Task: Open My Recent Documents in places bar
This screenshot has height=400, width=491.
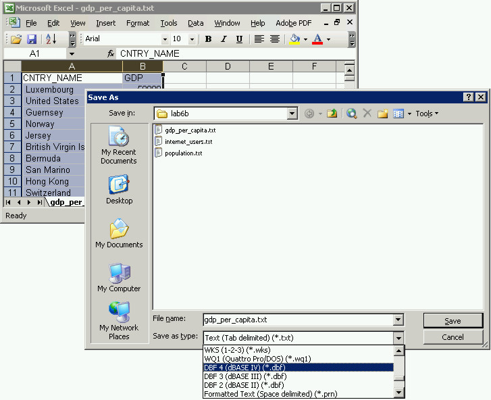Action: tap(118, 145)
